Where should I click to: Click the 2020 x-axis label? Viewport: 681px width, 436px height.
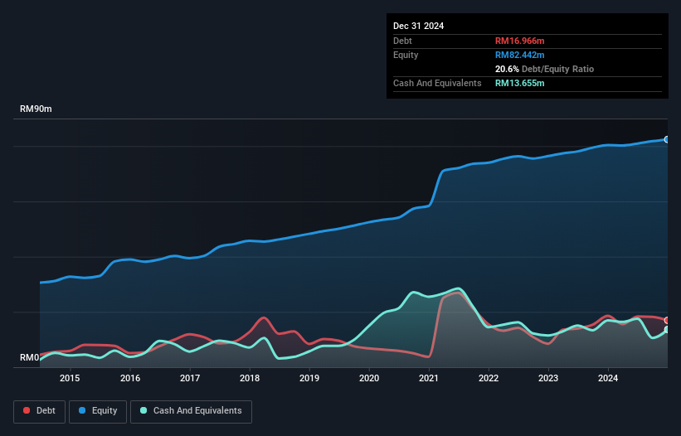(369, 378)
